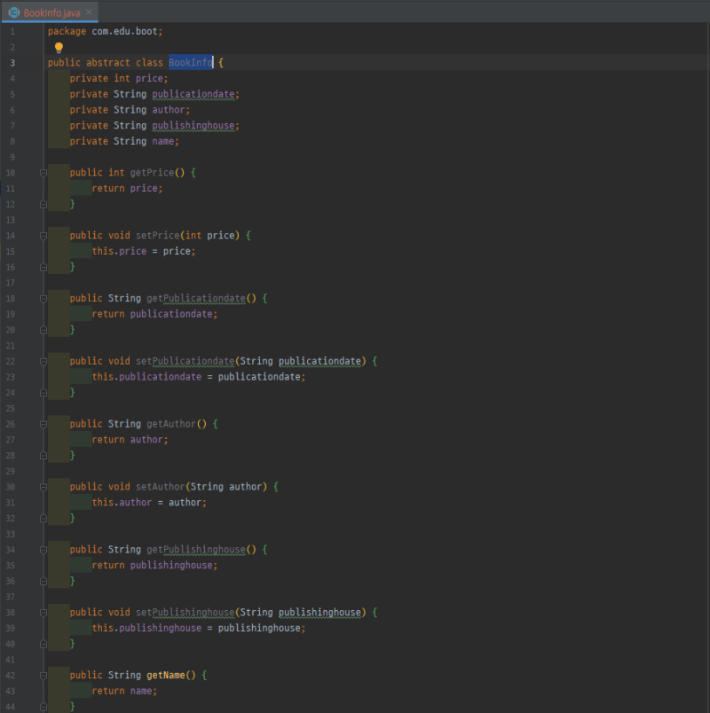This screenshot has width=710, height=713.
Task: Click field 'publishinghouse' declaration on line 7
Action: [193, 126]
